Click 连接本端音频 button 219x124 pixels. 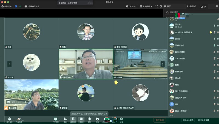click(x=203, y=120)
